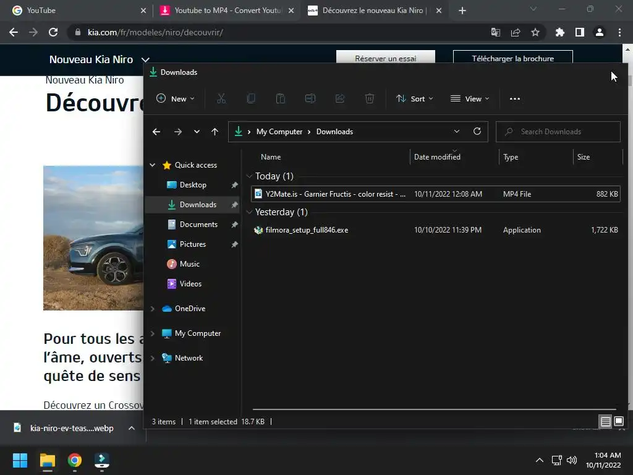
Task: Open the View dropdown menu
Action: tap(470, 98)
